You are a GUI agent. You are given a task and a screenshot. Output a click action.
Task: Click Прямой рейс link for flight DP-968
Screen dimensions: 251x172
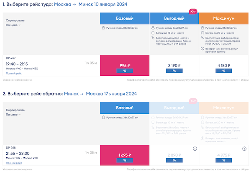[x=14, y=163]
